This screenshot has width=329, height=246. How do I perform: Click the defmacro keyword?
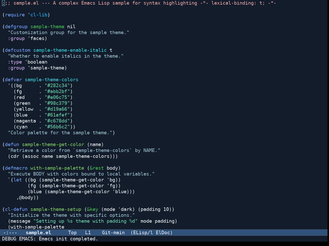(16, 168)
